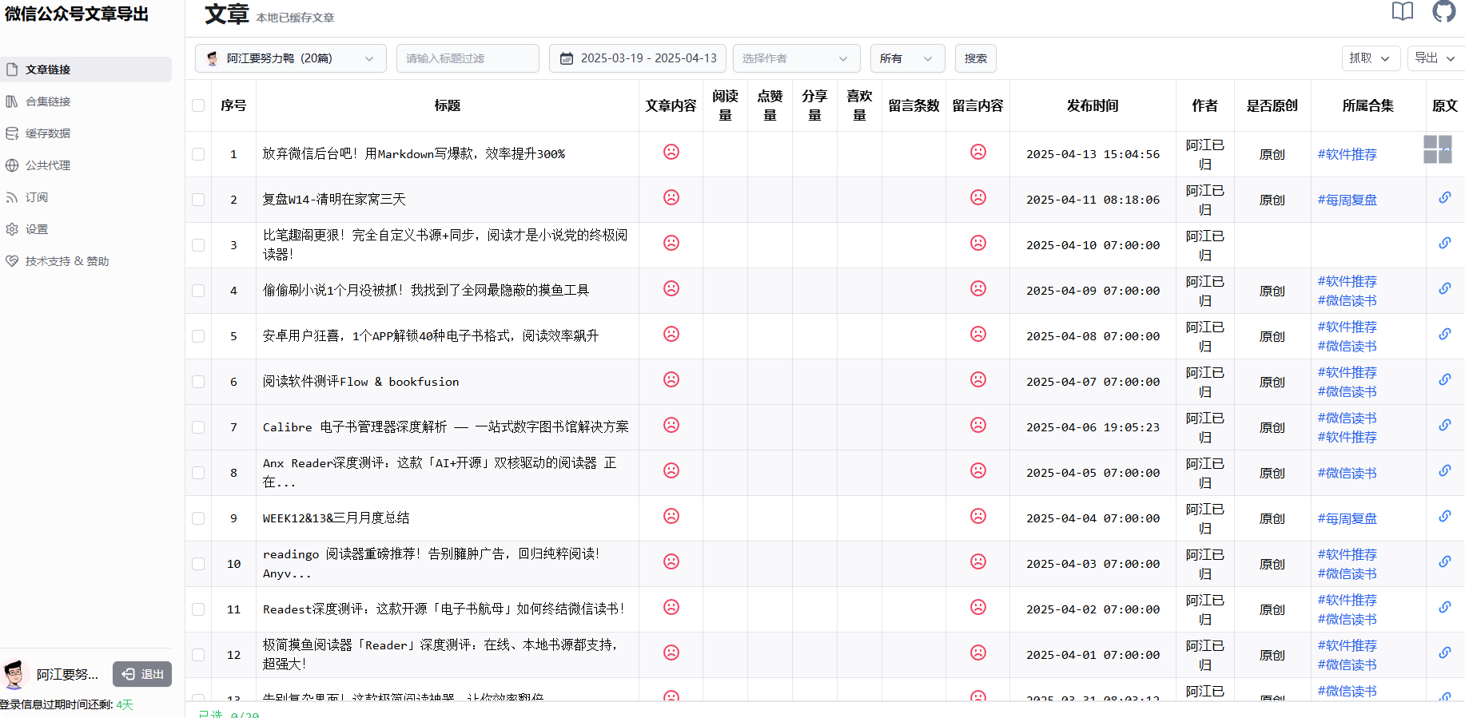Open the 选择作者 author dropdown
The width and height of the screenshot is (1465, 718).
(x=796, y=58)
